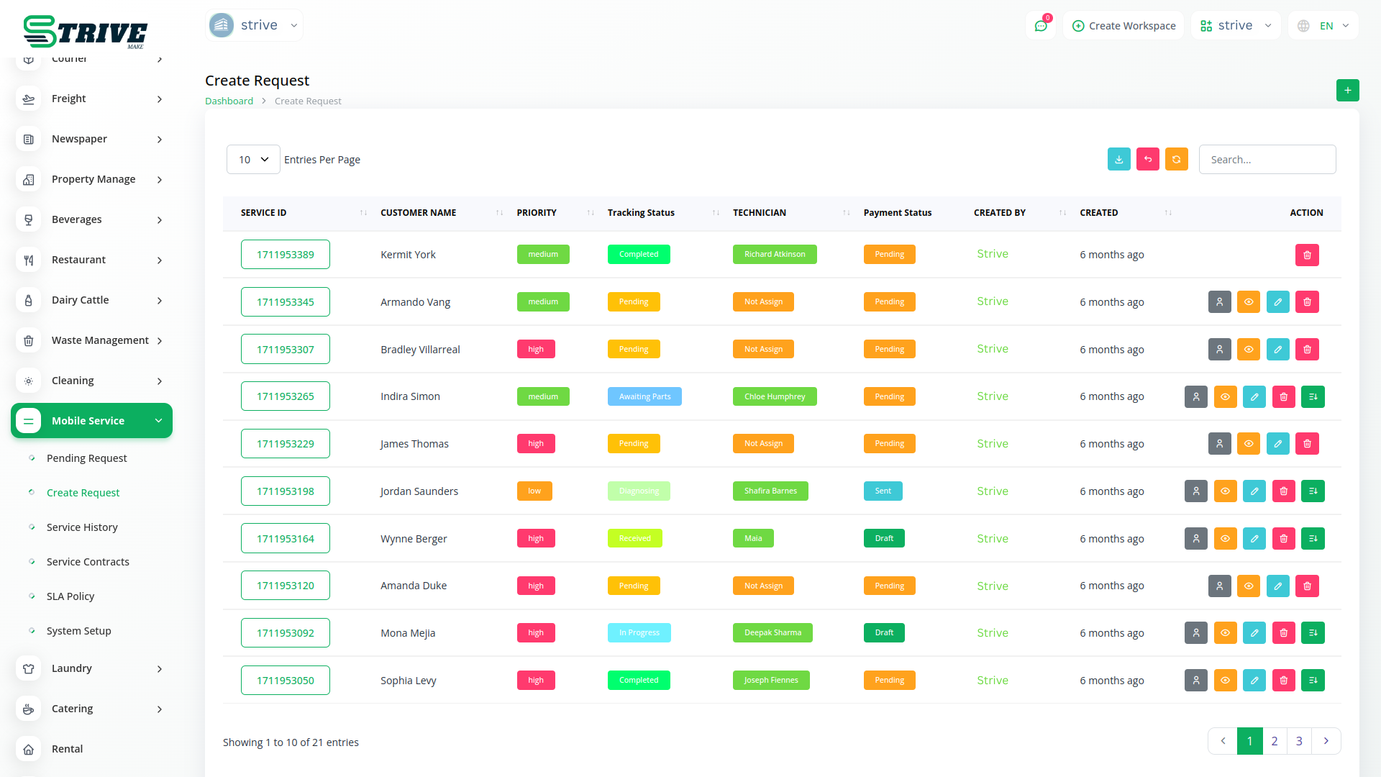Click the Create Workspace button
Screen dimensions: 1381x777
coord(1124,26)
